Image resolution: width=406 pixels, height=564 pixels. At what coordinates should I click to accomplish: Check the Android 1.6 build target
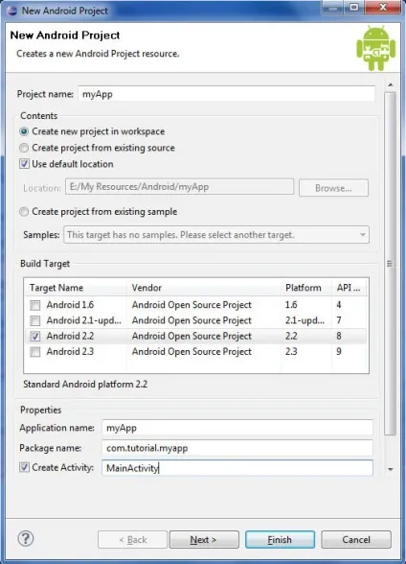(x=35, y=305)
